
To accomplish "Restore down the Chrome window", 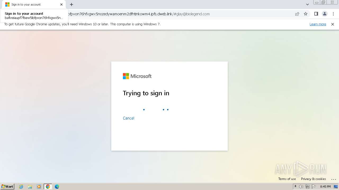I will click(x=323, y=2).
